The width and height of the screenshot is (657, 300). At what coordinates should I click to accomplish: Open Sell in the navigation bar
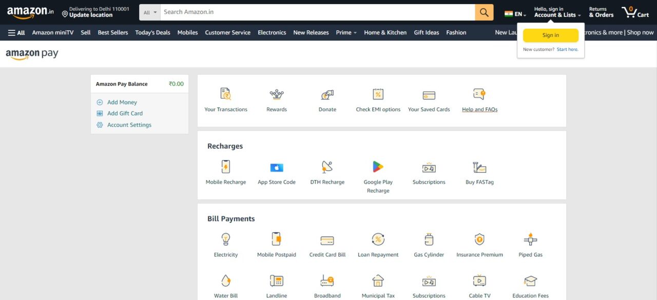pyautogui.click(x=86, y=32)
